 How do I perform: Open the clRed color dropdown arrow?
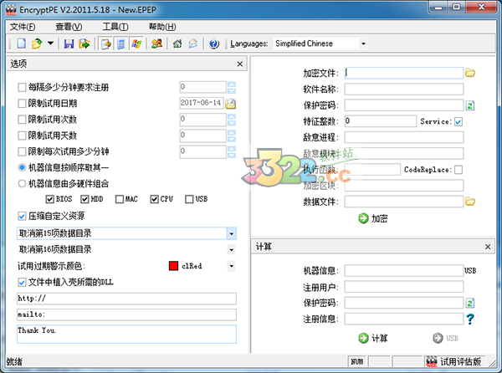(x=232, y=266)
